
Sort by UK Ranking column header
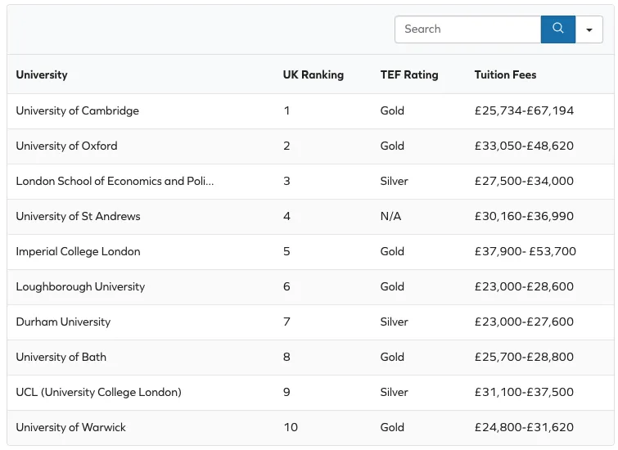coord(314,74)
